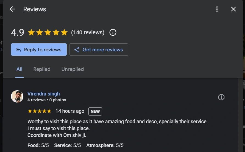The height and width of the screenshot is (152, 245).
Task: Click the Virendra singh reviewer name
Action: (x=43, y=94)
